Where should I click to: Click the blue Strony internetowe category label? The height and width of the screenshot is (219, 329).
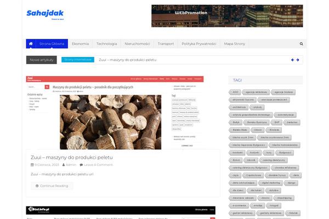[78, 60]
